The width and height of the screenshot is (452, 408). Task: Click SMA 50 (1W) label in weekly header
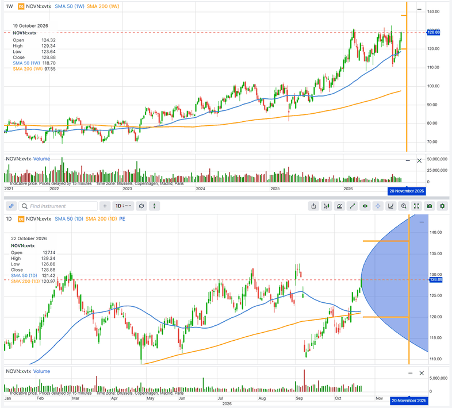[70, 6]
